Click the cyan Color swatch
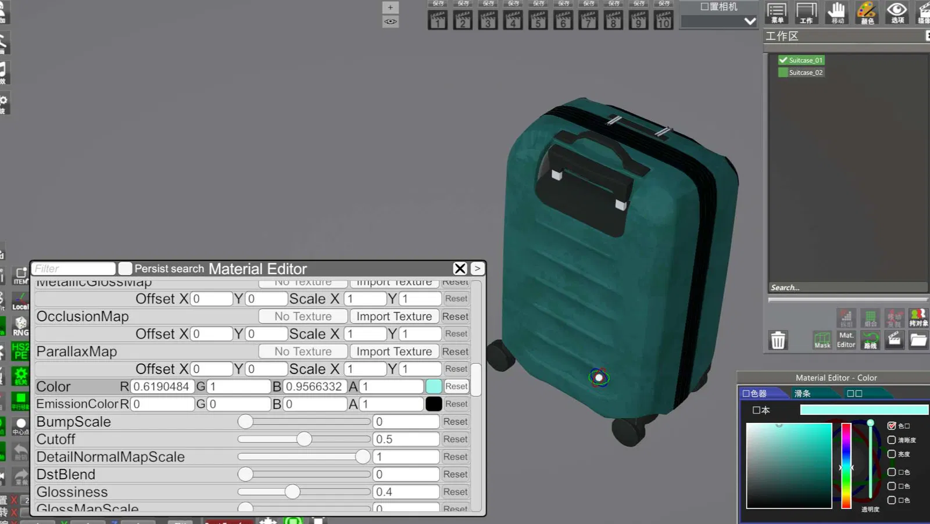930x524 pixels. [x=434, y=386]
